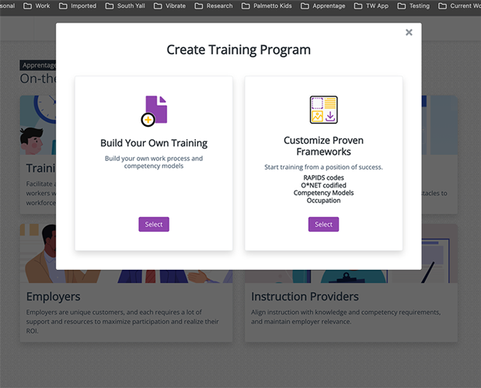
Task: Open the South Yall bookmarks folder
Action: [124, 5]
